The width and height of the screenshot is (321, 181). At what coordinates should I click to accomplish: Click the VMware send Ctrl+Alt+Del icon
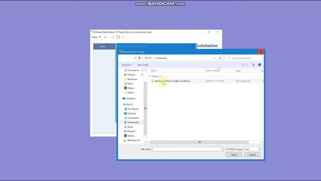click(113, 37)
